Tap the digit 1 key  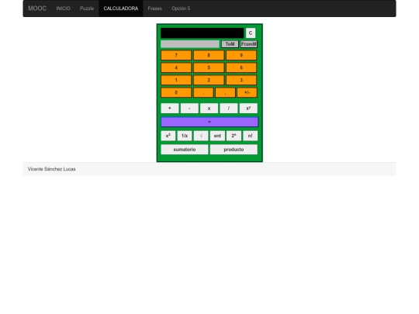176,80
